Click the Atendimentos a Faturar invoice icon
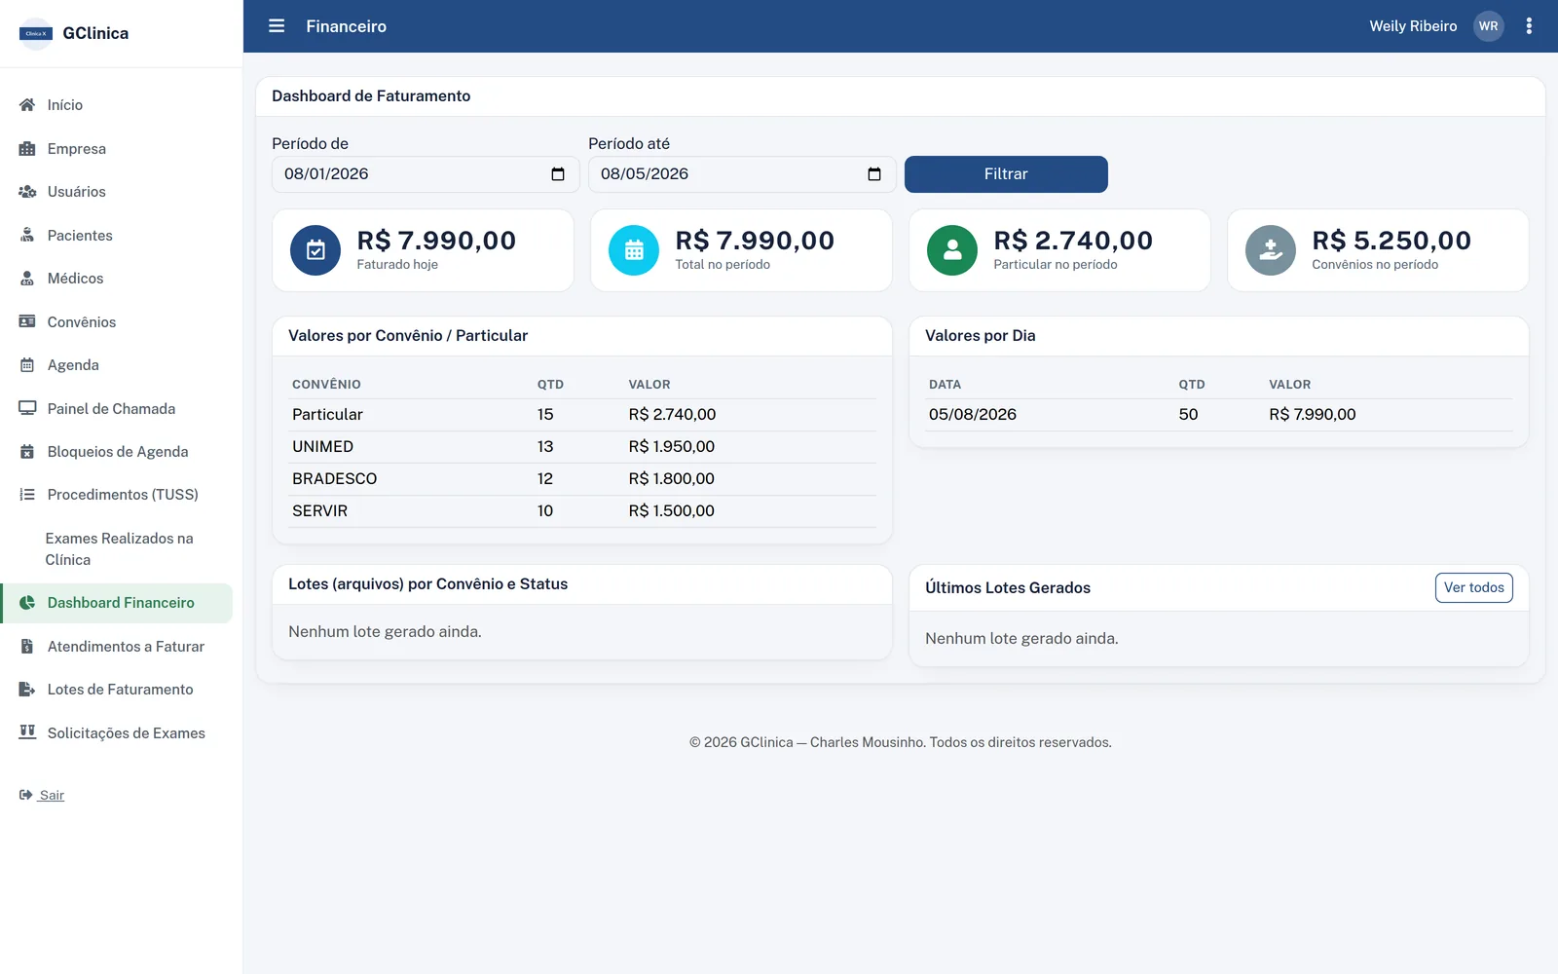This screenshot has width=1558, height=974. 27,647
